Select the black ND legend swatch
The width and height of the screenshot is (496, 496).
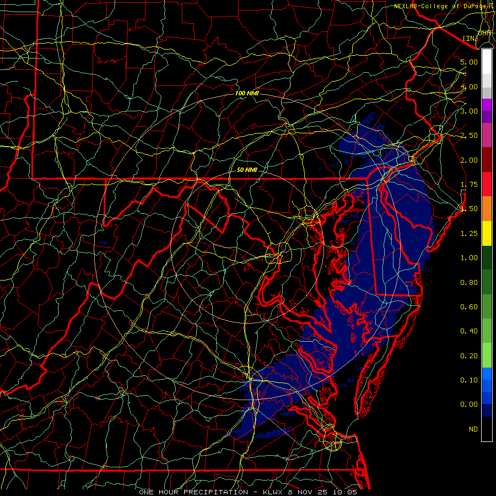[487, 429]
